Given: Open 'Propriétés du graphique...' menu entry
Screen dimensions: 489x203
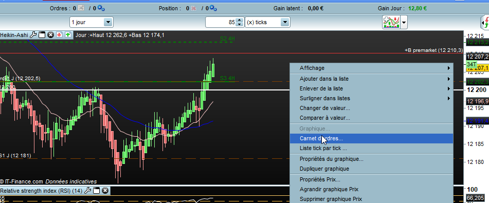Looking at the screenshot, I should [371, 159].
